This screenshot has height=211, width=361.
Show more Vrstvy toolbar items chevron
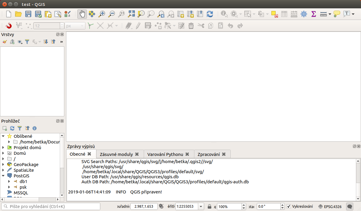(62, 42)
